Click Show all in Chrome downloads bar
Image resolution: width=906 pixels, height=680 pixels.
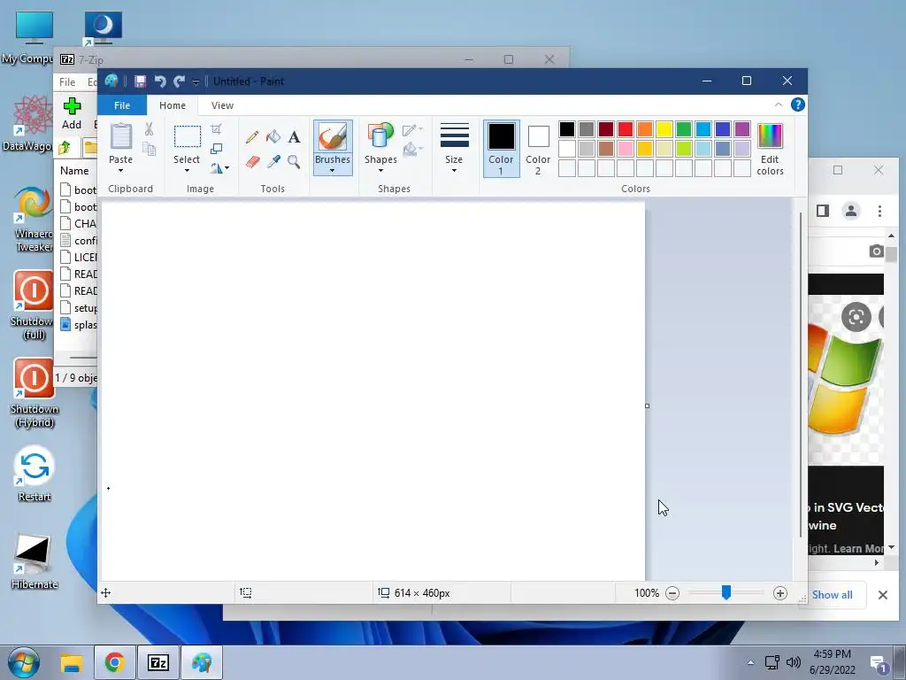pyautogui.click(x=832, y=594)
